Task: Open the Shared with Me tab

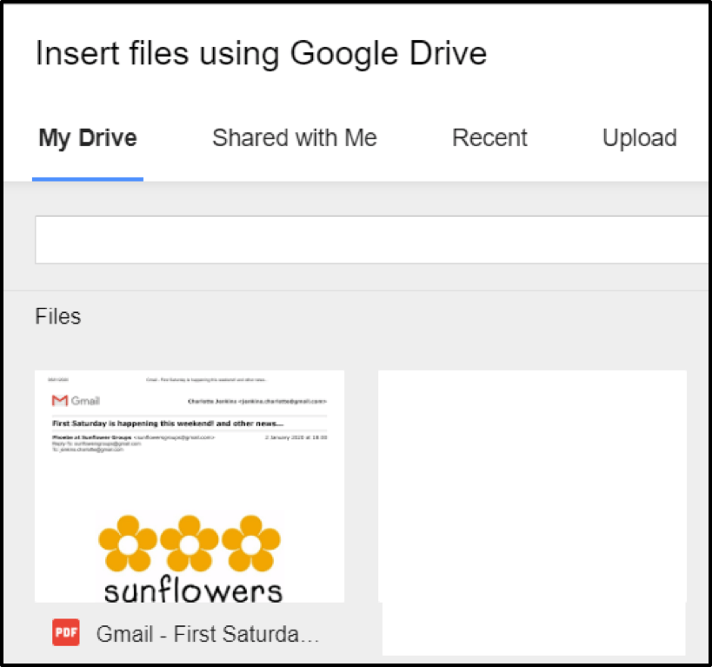Action: (294, 137)
